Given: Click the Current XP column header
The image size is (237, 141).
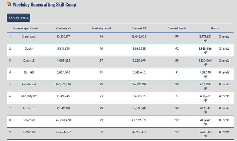Looking at the screenshot, I should (x=139, y=28).
